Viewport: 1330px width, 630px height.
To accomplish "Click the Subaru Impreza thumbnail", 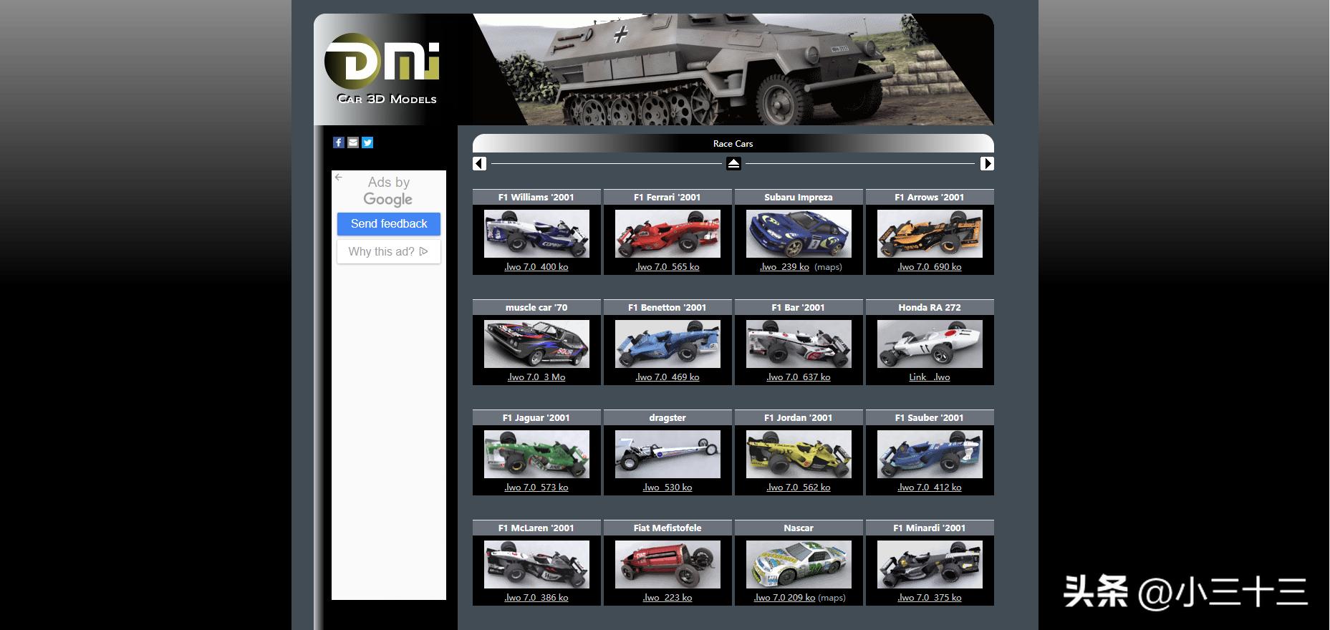I will [x=799, y=234].
